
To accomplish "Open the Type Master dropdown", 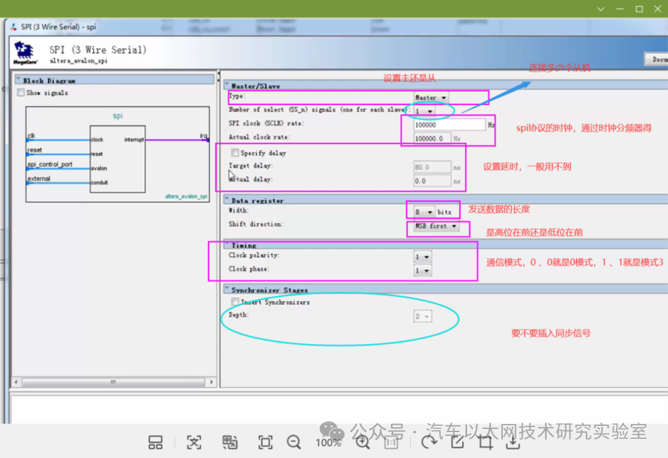I will [430, 98].
